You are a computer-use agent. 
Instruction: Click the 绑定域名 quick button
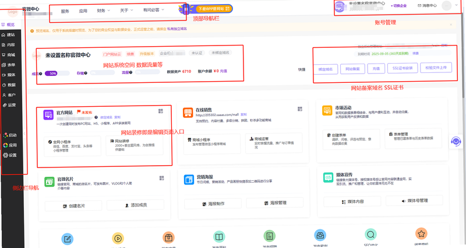click(x=326, y=69)
